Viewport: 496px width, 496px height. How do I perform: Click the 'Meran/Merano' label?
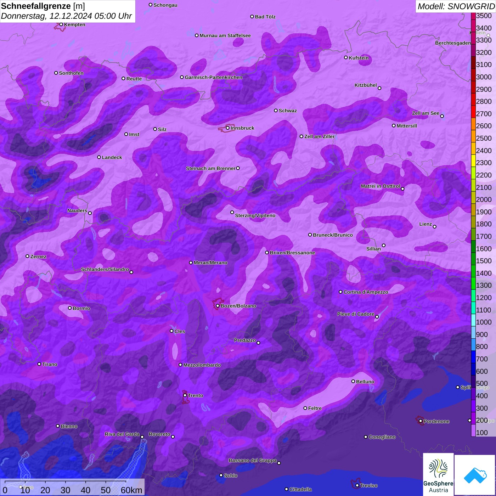pos(210,263)
